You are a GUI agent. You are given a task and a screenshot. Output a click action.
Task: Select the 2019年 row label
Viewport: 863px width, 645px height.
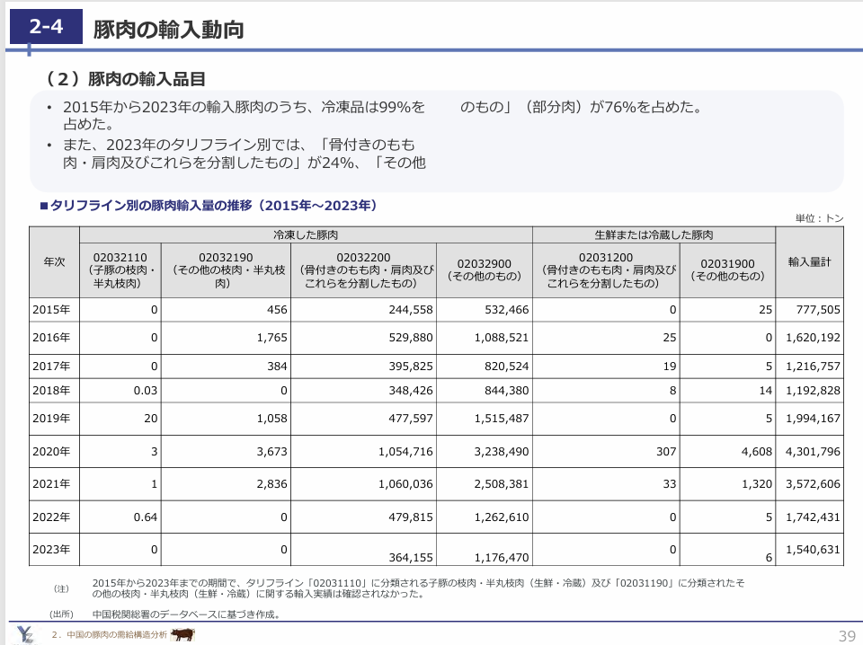pyautogui.click(x=51, y=418)
